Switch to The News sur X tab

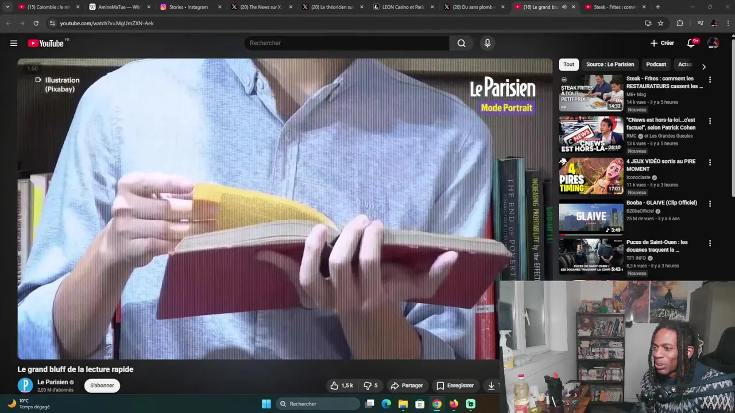(x=262, y=7)
